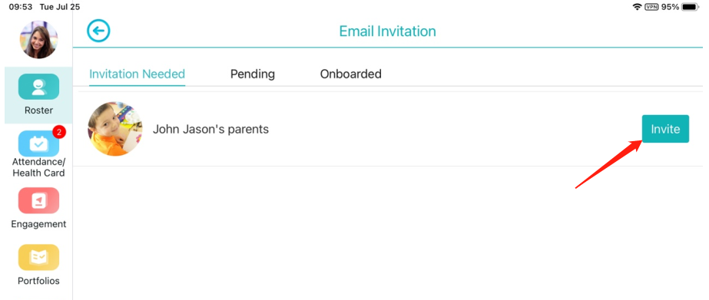The image size is (709, 300).
Task: Tap the VPN status indicator
Action: (x=651, y=7)
